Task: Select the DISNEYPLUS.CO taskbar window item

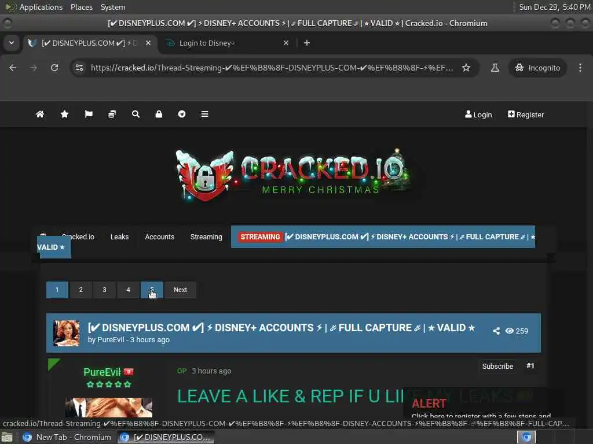Action: (166, 437)
